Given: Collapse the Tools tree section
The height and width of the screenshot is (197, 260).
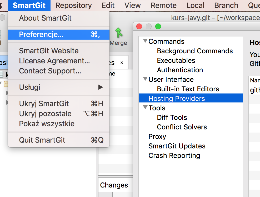Looking at the screenshot, I should click(145, 107).
